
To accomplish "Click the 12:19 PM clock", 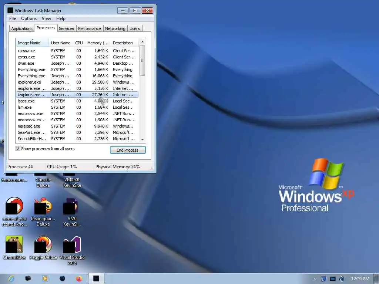I will pyautogui.click(x=360, y=279).
